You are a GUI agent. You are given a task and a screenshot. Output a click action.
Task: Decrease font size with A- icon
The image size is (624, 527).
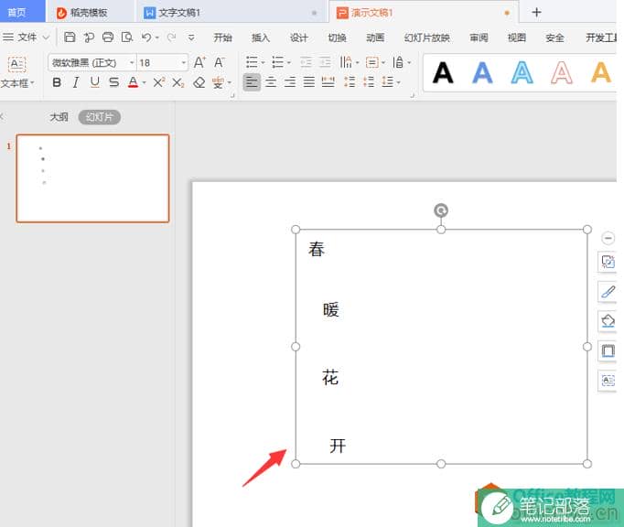(219, 62)
